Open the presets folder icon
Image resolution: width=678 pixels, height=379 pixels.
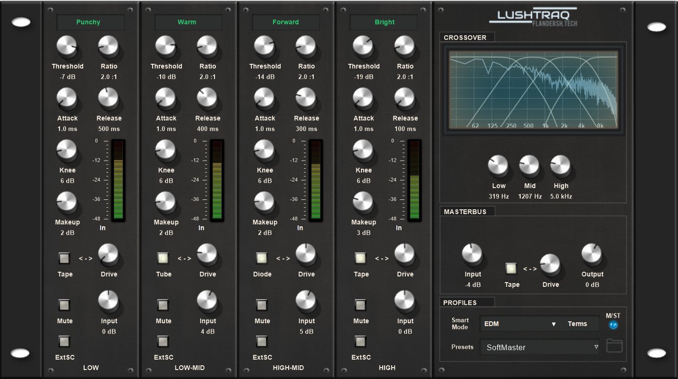pyautogui.click(x=614, y=346)
